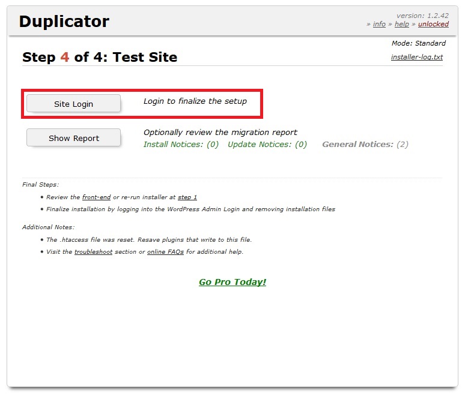Image resolution: width=465 pixels, height=402 pixels.
Task: Open the migration report with Show Report
Action: 73,138
